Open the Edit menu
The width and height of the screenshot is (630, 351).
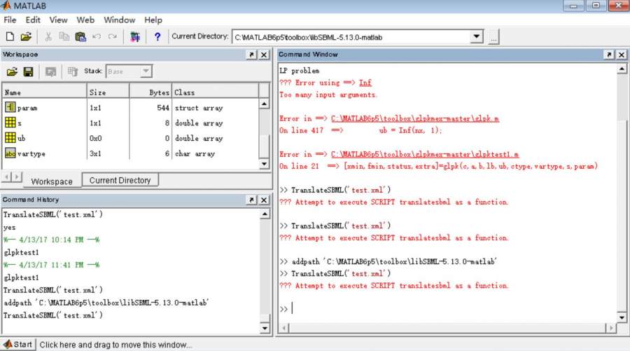click(x=33, y=20)
